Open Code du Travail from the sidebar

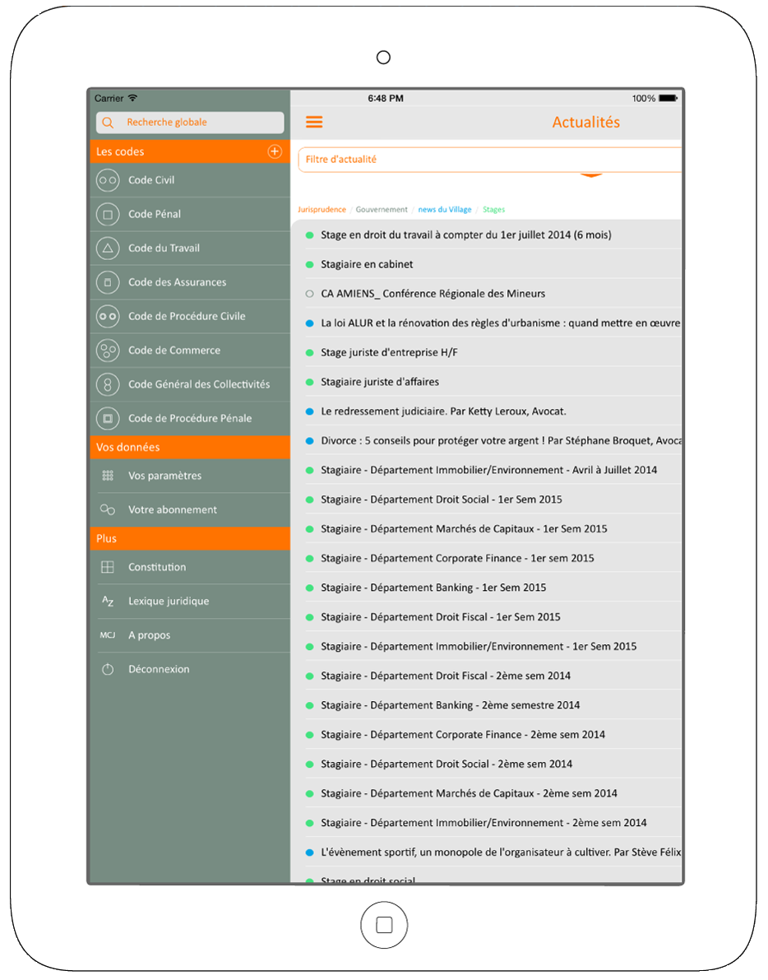(x=190, y=248)
